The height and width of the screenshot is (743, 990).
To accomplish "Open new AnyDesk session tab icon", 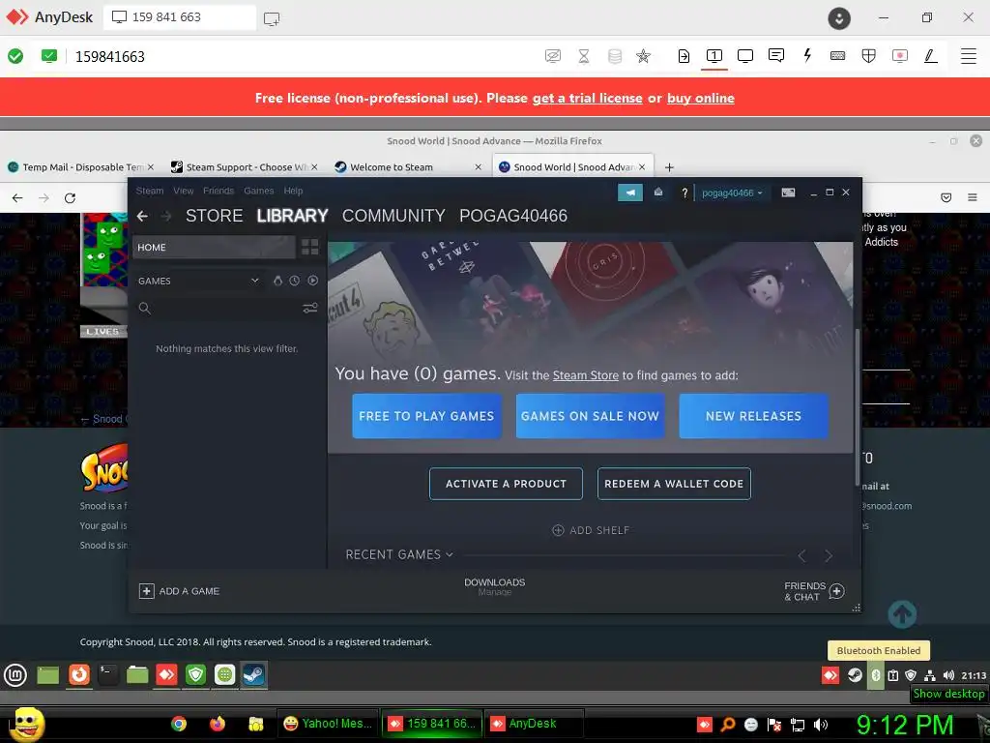I will pyautogui.click(x=272, y=18).
